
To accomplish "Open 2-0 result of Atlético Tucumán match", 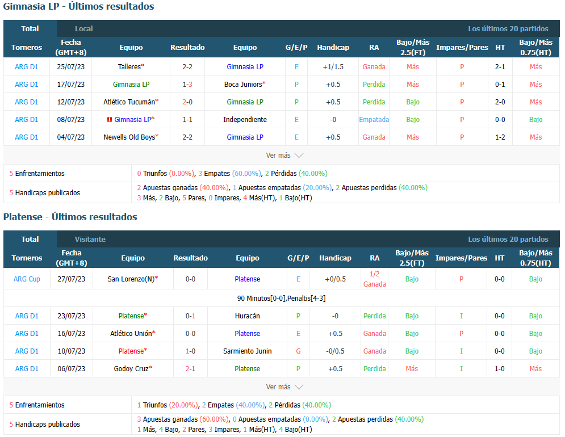I will [187, 102].
